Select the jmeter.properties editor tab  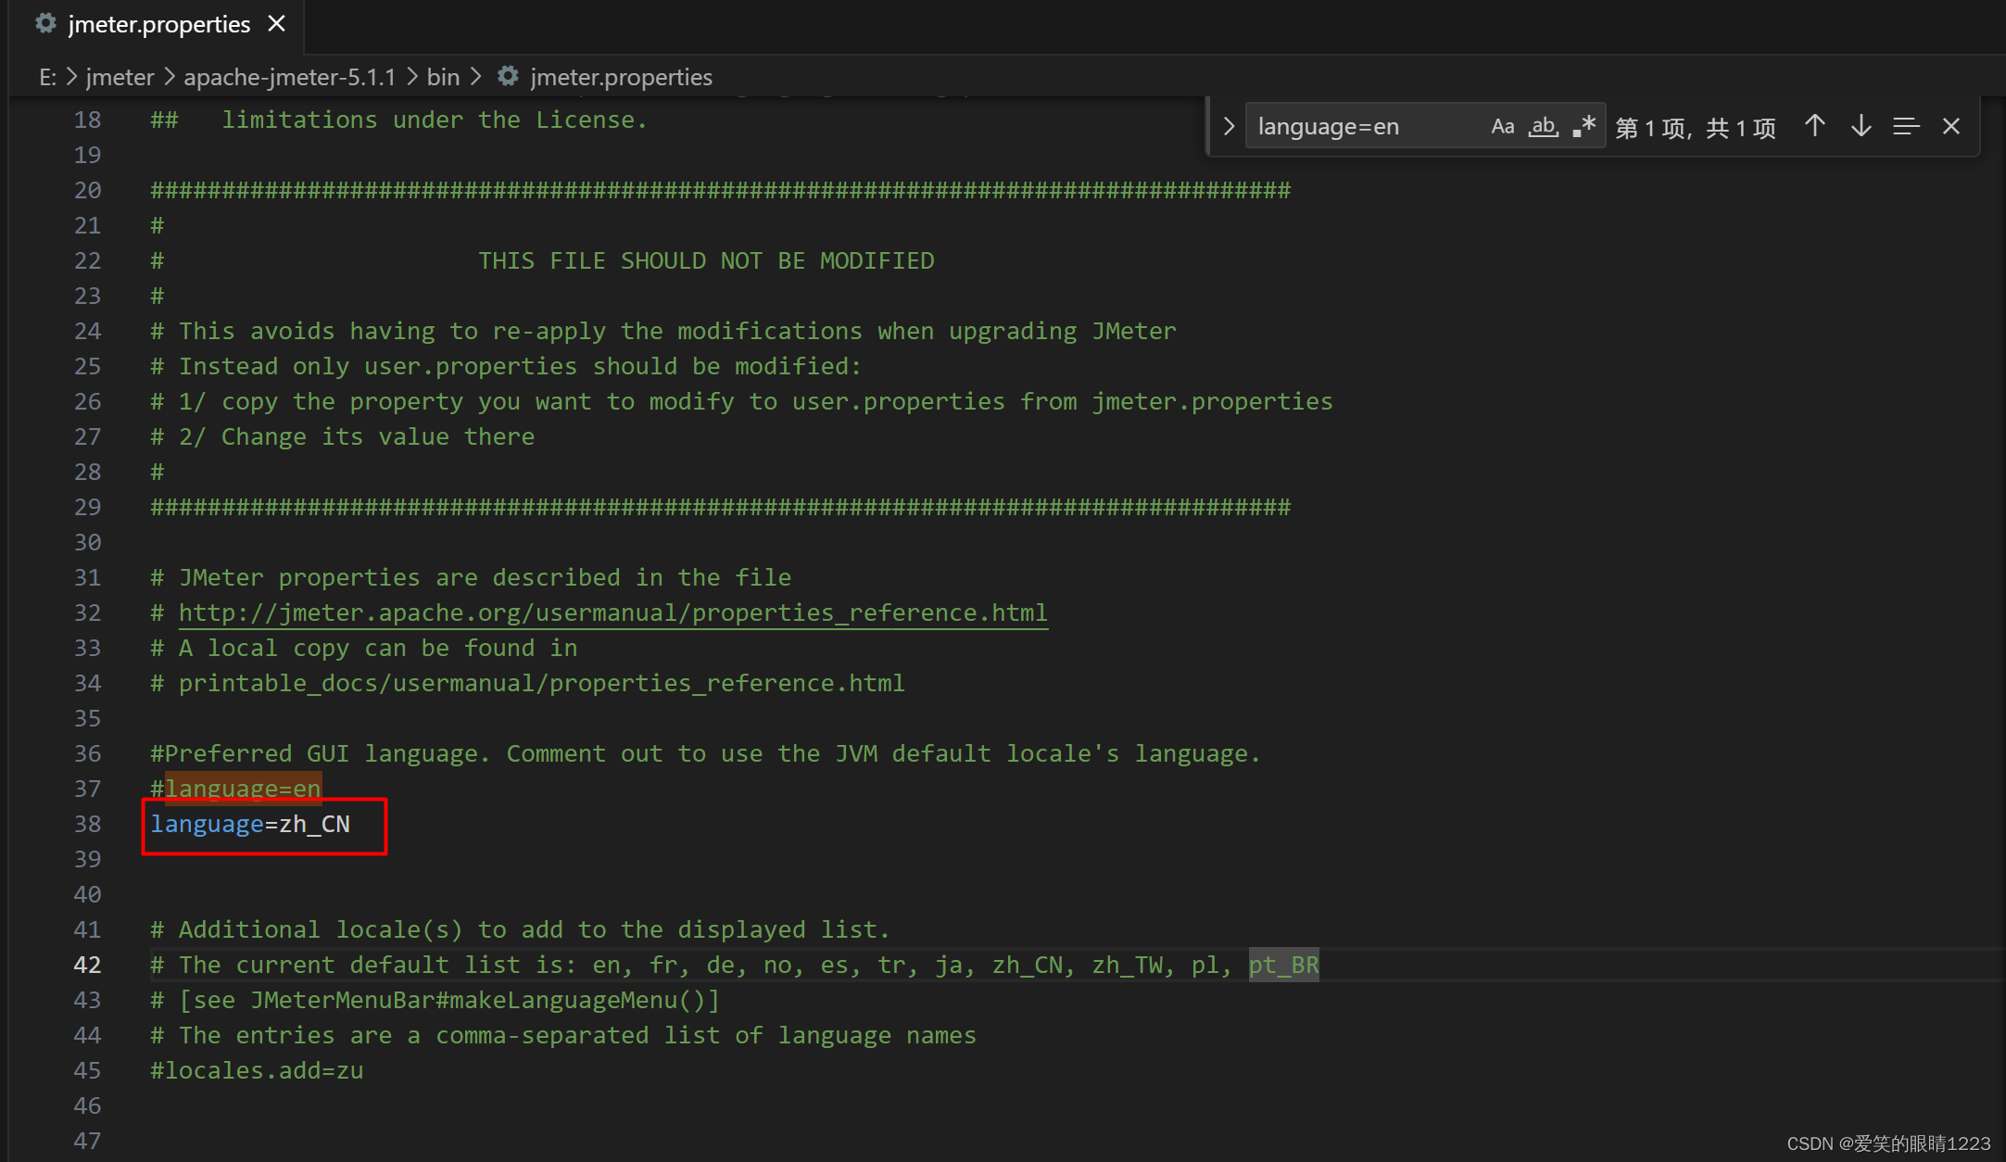click(x=158, y=25)
